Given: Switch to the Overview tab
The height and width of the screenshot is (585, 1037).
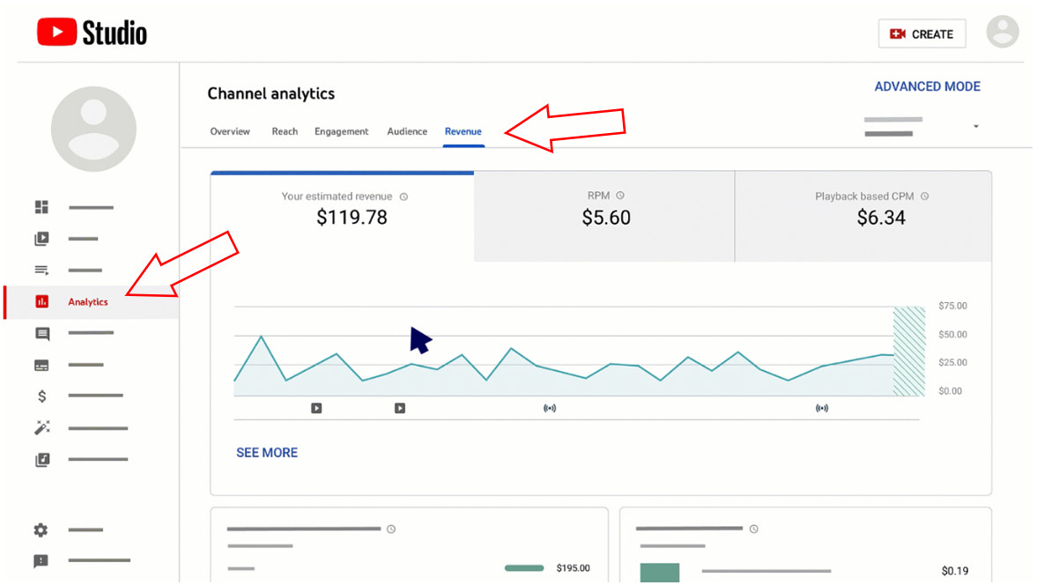Looking at the screenshot, I should click(230, 132).
